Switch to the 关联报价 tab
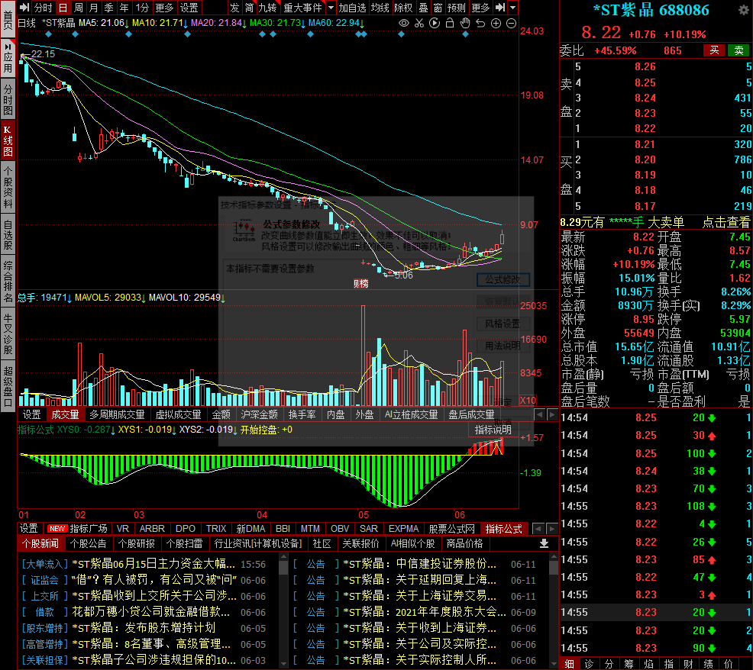 [360, 543]
